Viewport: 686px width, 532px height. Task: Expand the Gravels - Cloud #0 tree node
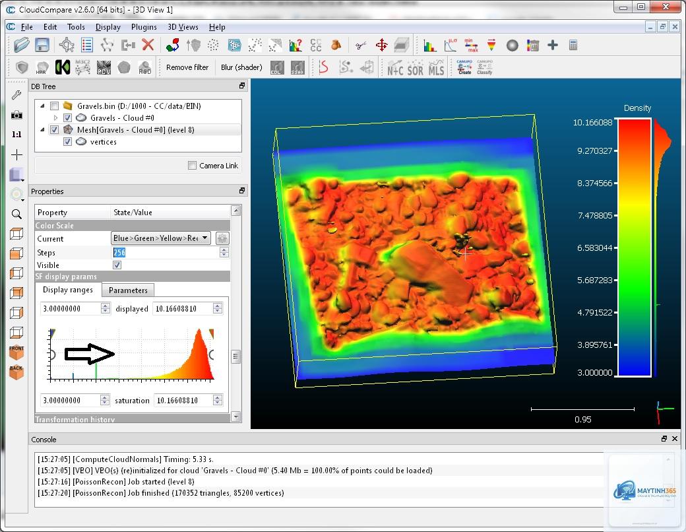(x=55, y=117)
